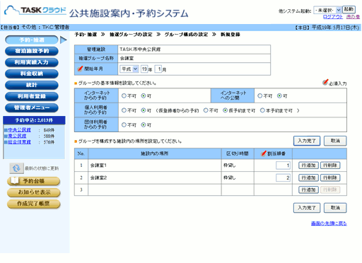
Task: Open the 統計 menu
Action: point(32,85)
